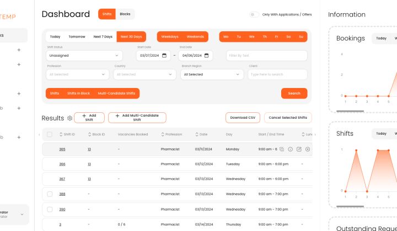Click Add Multi-Candidate Shift button

coord(137,118)
